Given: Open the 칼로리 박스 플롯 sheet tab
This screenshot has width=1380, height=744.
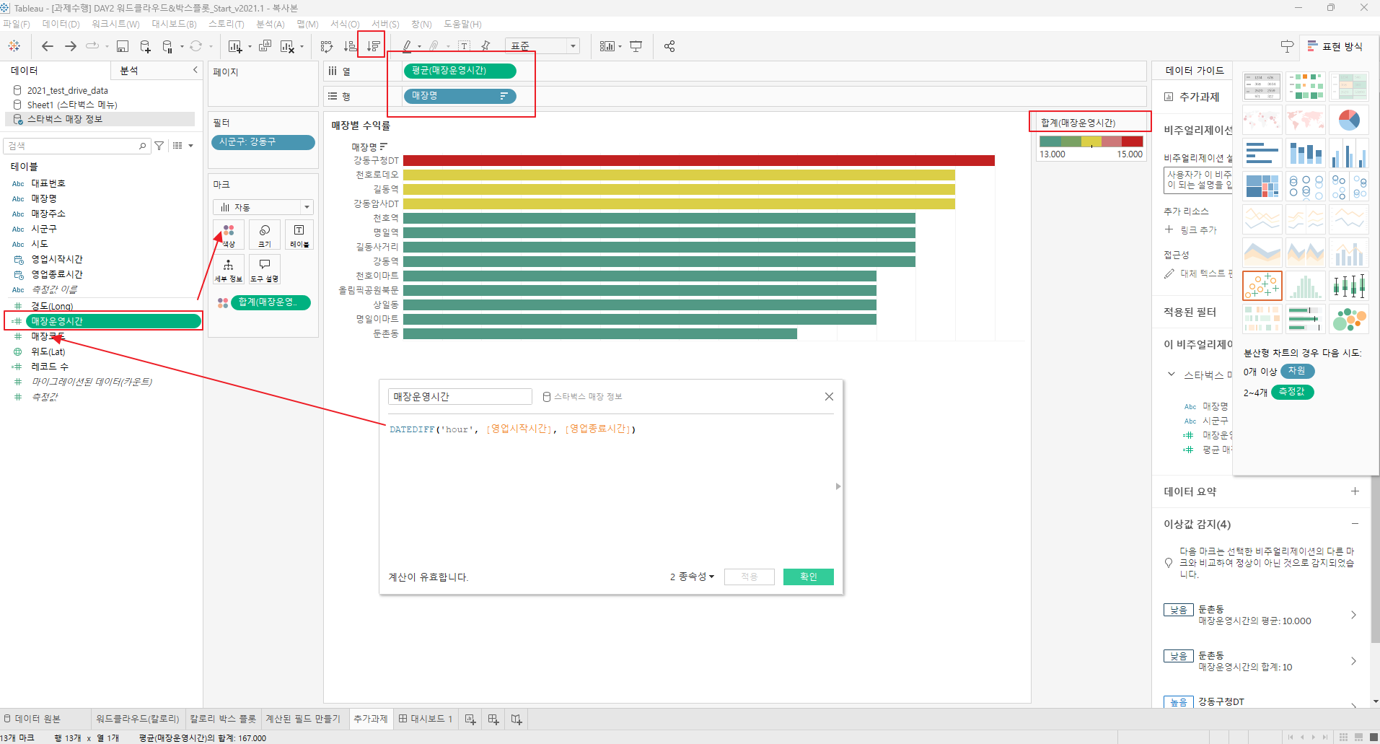Looking at the screenshot, I should (222, 719).
